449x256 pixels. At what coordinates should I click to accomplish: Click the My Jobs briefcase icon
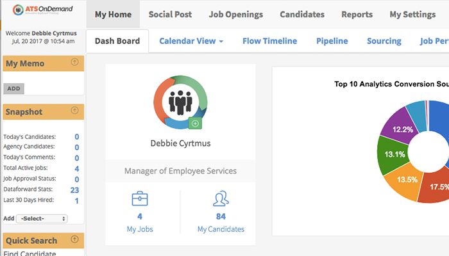coord(140,198)
